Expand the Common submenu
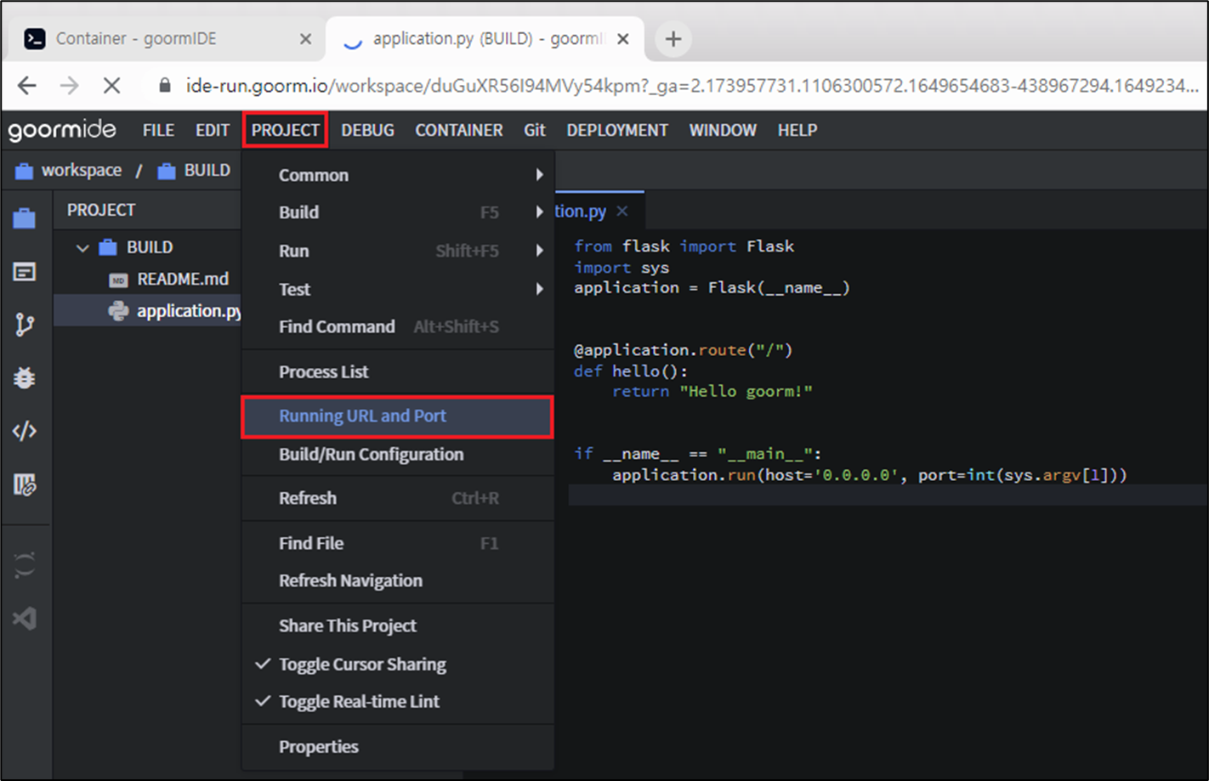The image size is (1209, 781). (398, 175)
